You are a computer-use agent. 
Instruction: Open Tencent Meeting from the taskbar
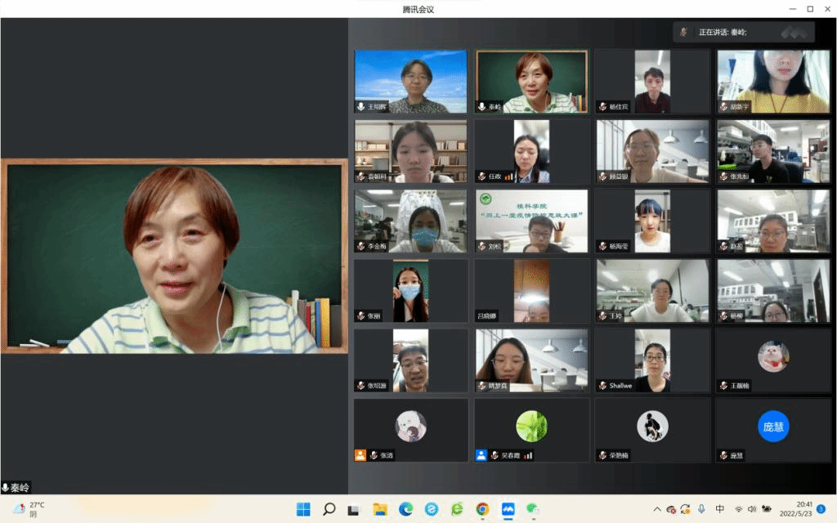click(x=508, y=509)
